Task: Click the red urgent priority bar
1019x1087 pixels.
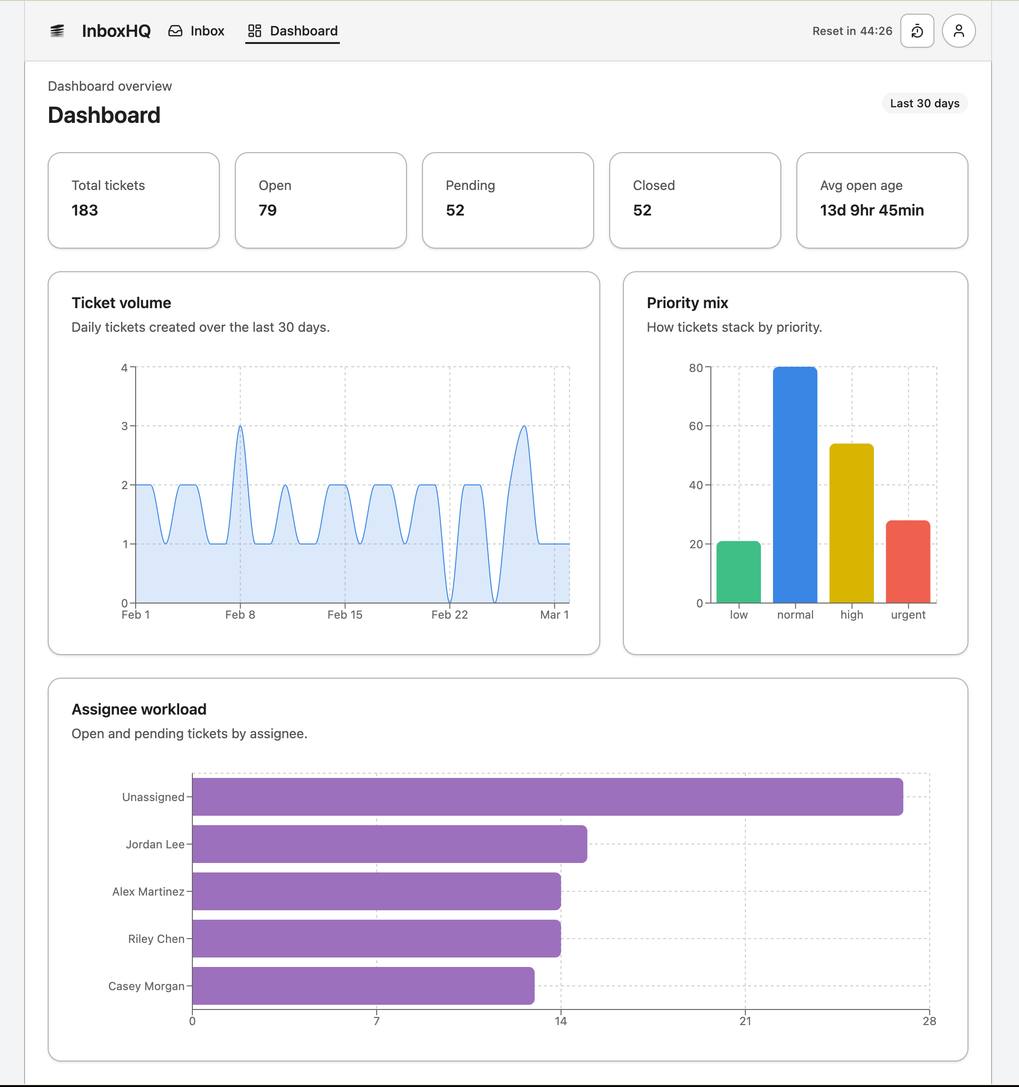Action: pos(907,562)
